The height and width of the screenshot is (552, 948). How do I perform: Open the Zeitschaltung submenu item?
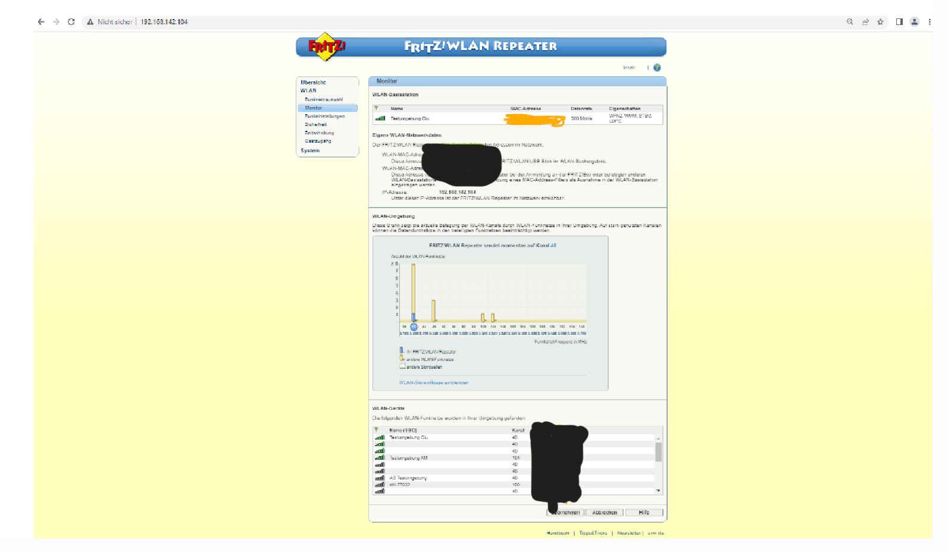pos(319,133)
